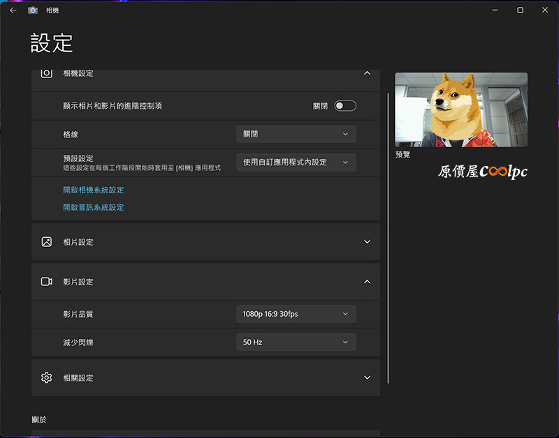Open the 格線 dropdown set to 關閉

tap(296, 134)
